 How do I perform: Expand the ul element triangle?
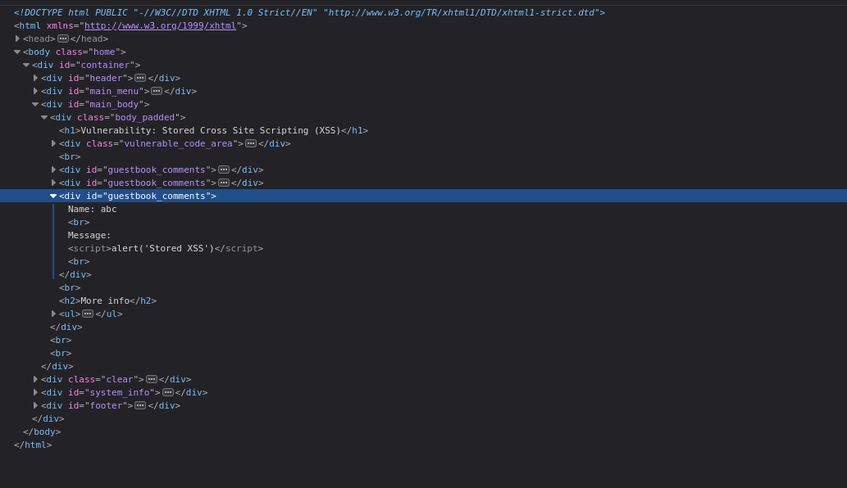coord(53,314)
